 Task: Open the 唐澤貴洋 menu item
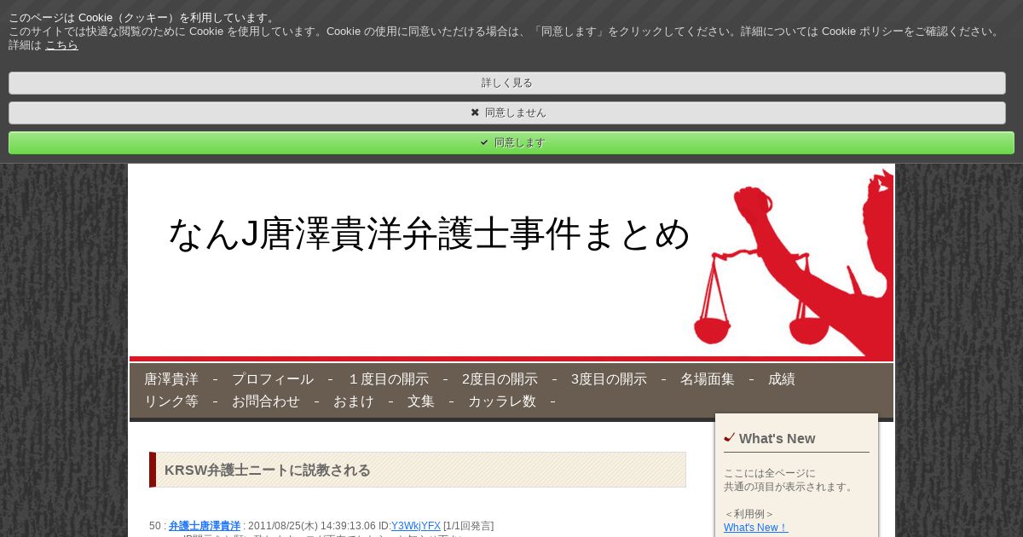(171, 379)
